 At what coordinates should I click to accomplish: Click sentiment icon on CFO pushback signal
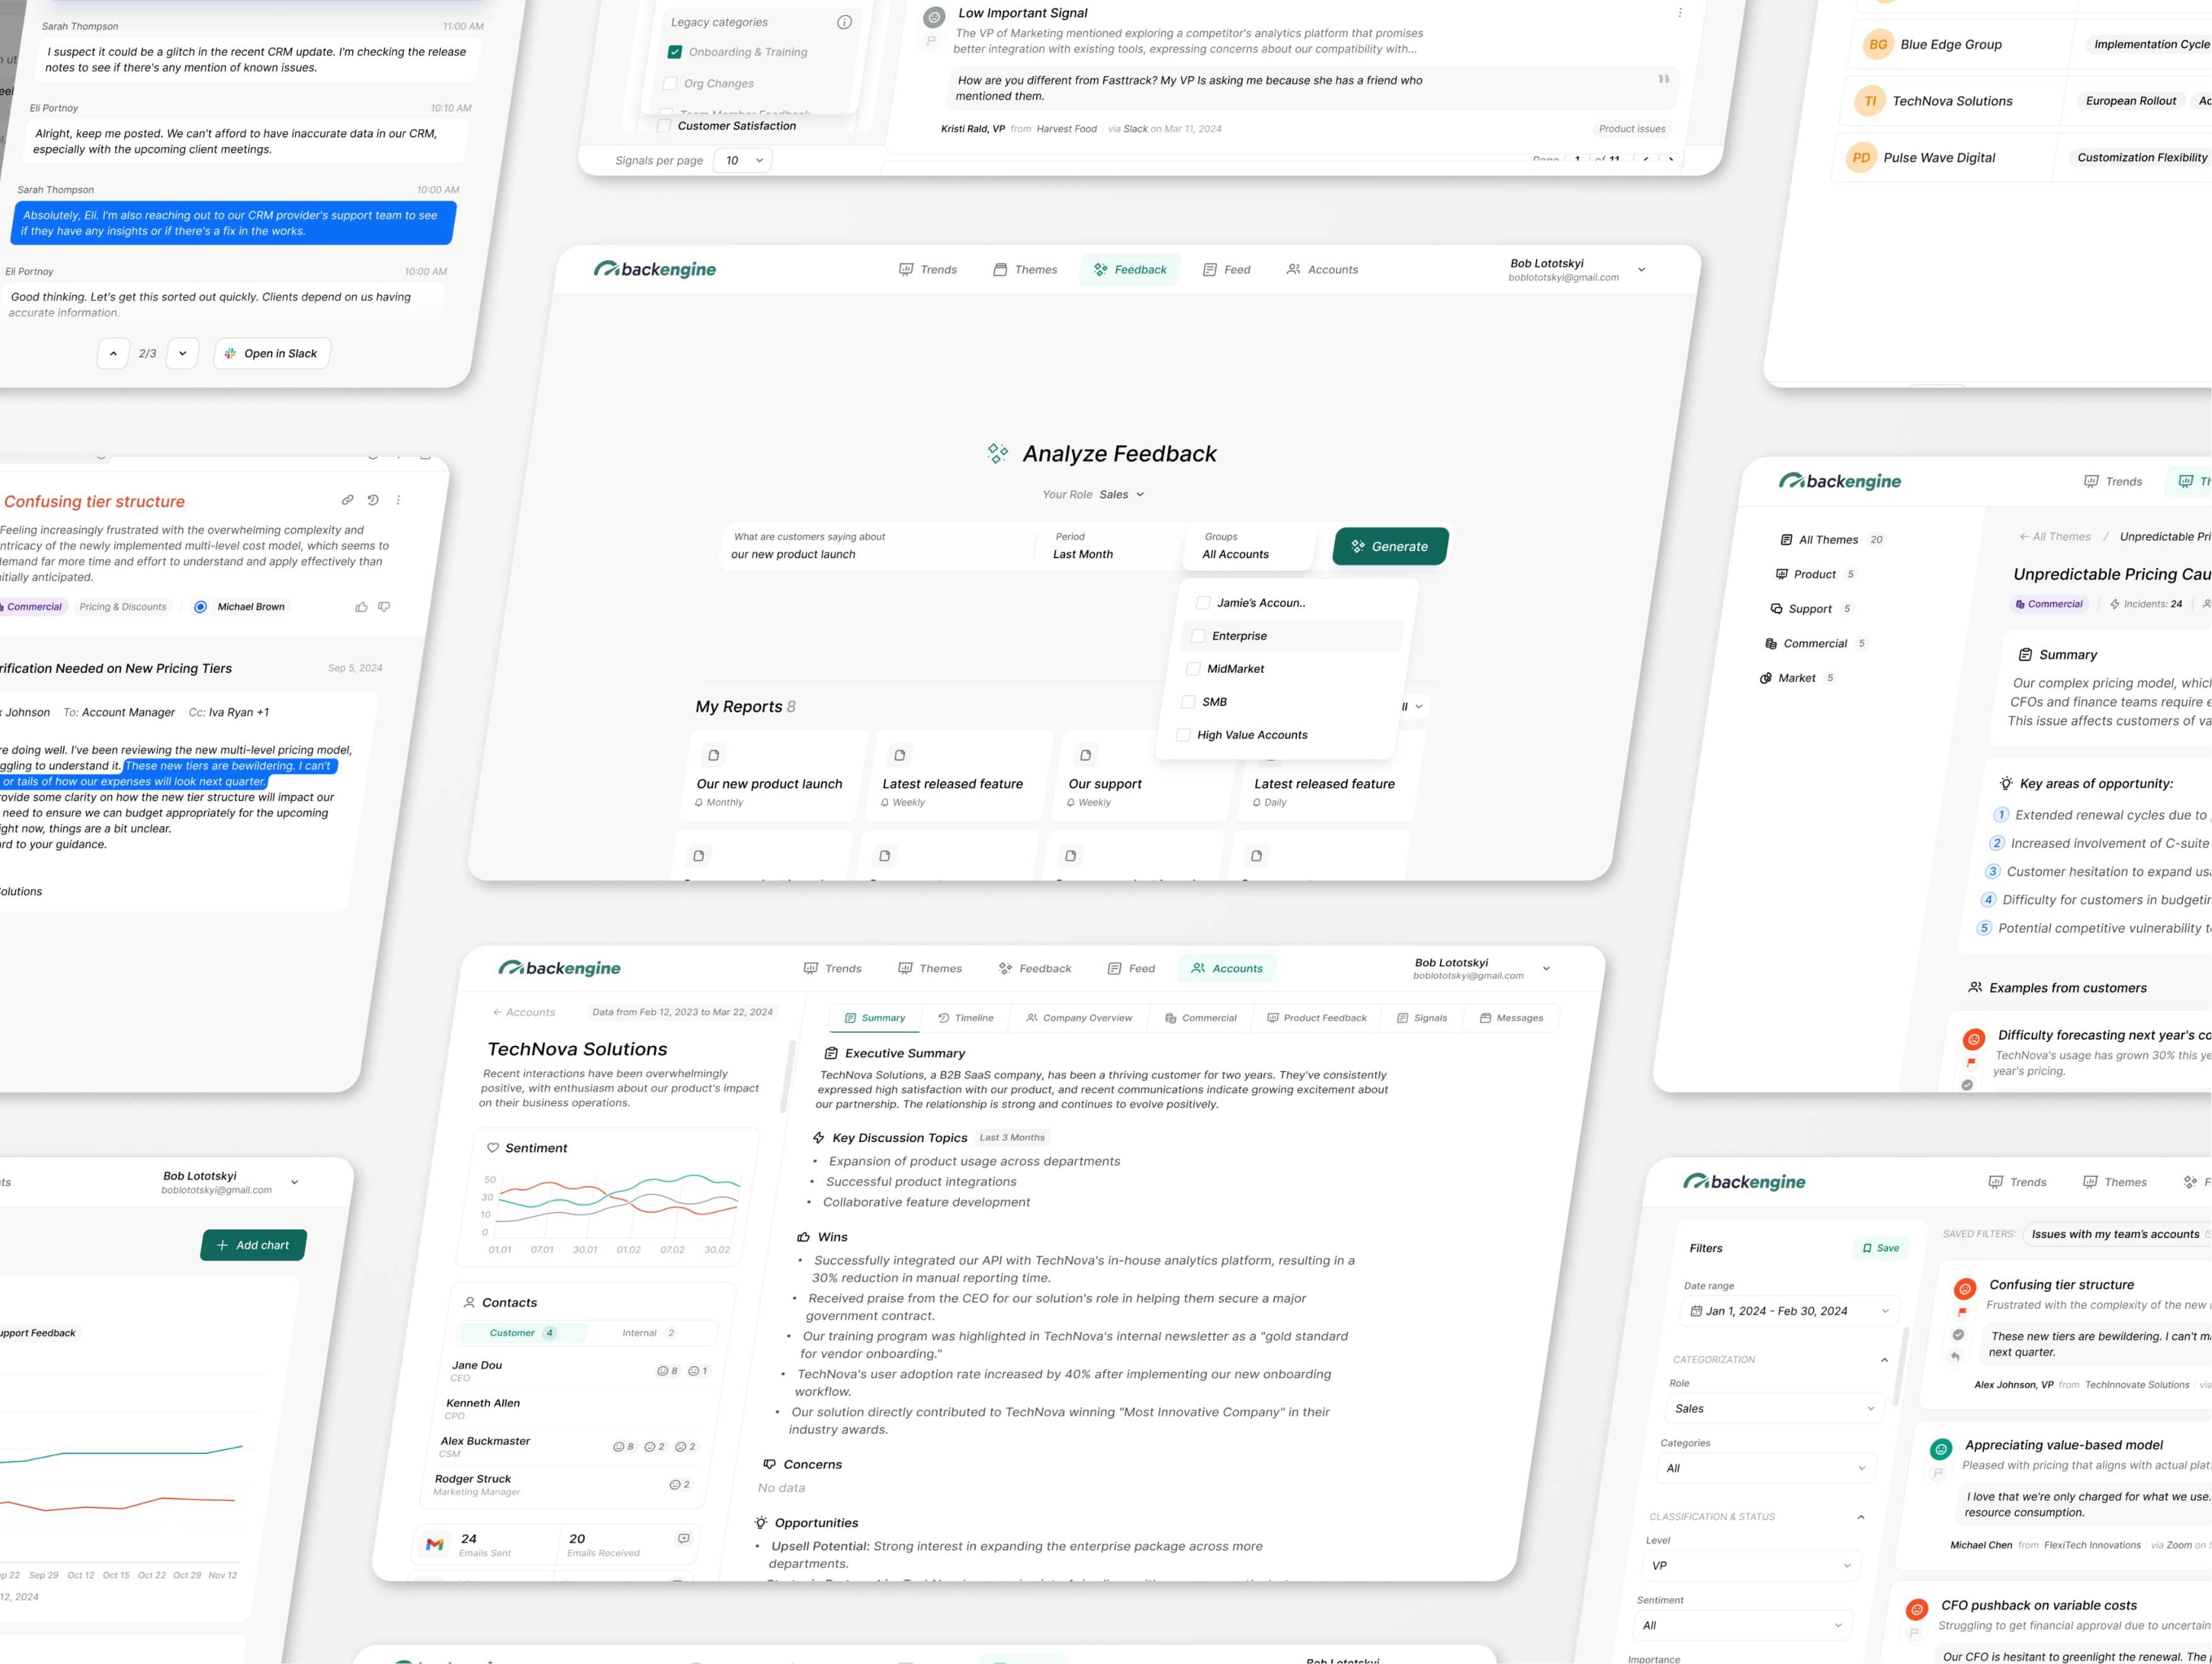point(1917,1609)
